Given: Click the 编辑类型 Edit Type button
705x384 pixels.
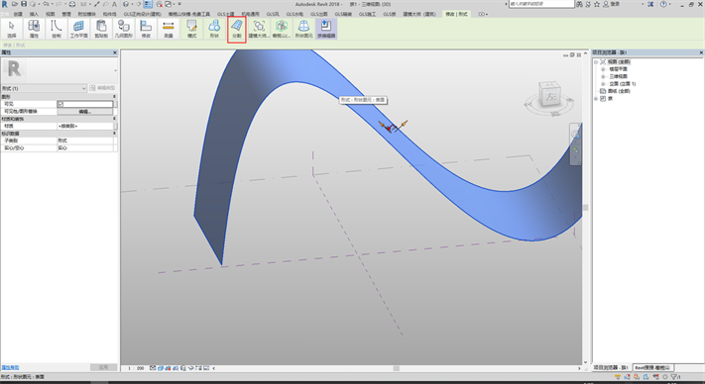Looking at the screenshot, I should pyautogui.click(x=102, y=88).
